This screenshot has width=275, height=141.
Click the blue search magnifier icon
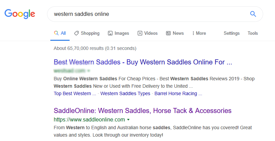(253, 14)
